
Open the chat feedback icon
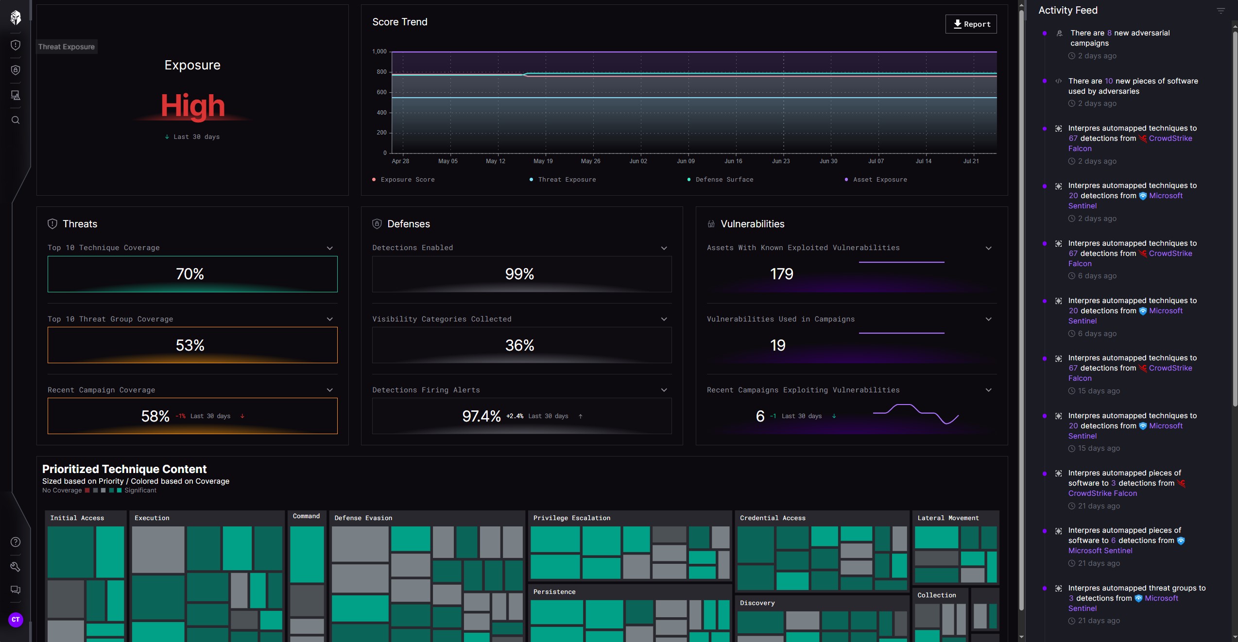16,590
